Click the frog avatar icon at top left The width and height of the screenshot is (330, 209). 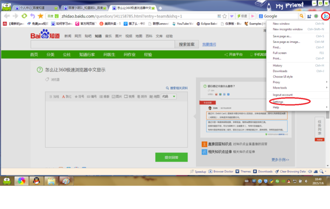6,7
